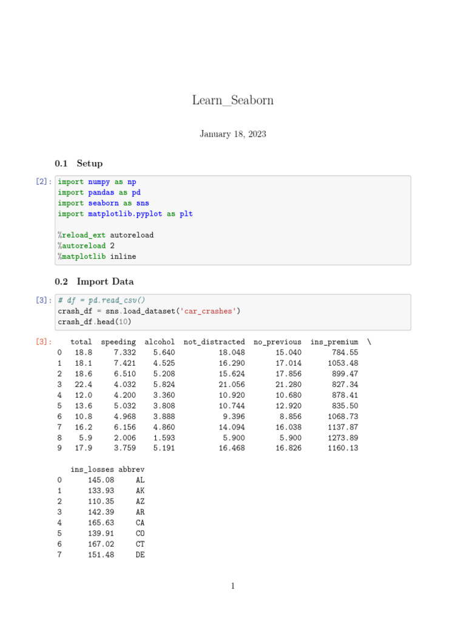The width and height of the screenshot is (466, 622).
Task: Click the 'no_previous' column header
Action: (277, 342)
